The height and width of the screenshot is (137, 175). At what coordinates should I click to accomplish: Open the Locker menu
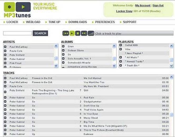click(12, 22)
